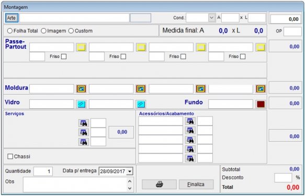
Task: Click the third Passe-Partout yellow picker icon
Action: (x=201, y=47)
